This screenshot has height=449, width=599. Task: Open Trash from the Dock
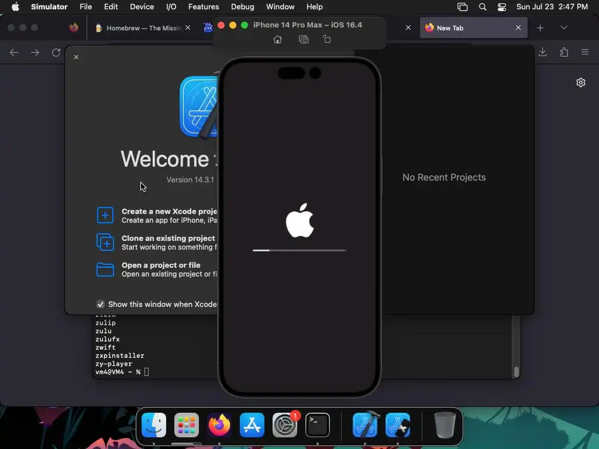[445, 425]
